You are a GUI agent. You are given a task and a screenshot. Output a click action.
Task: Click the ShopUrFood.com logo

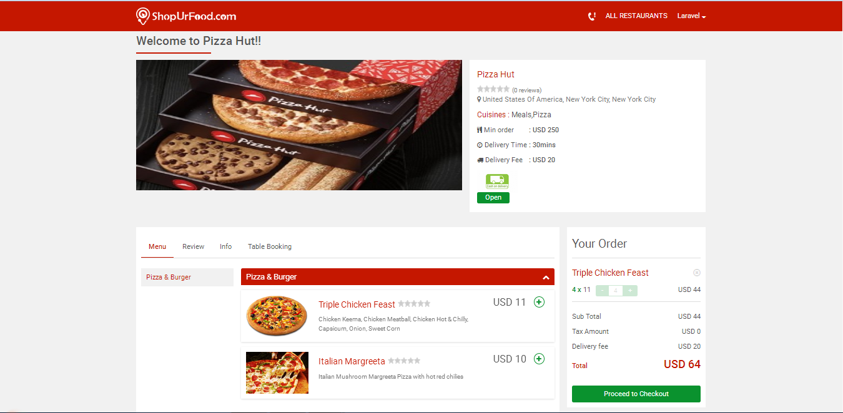coord(186,16)
